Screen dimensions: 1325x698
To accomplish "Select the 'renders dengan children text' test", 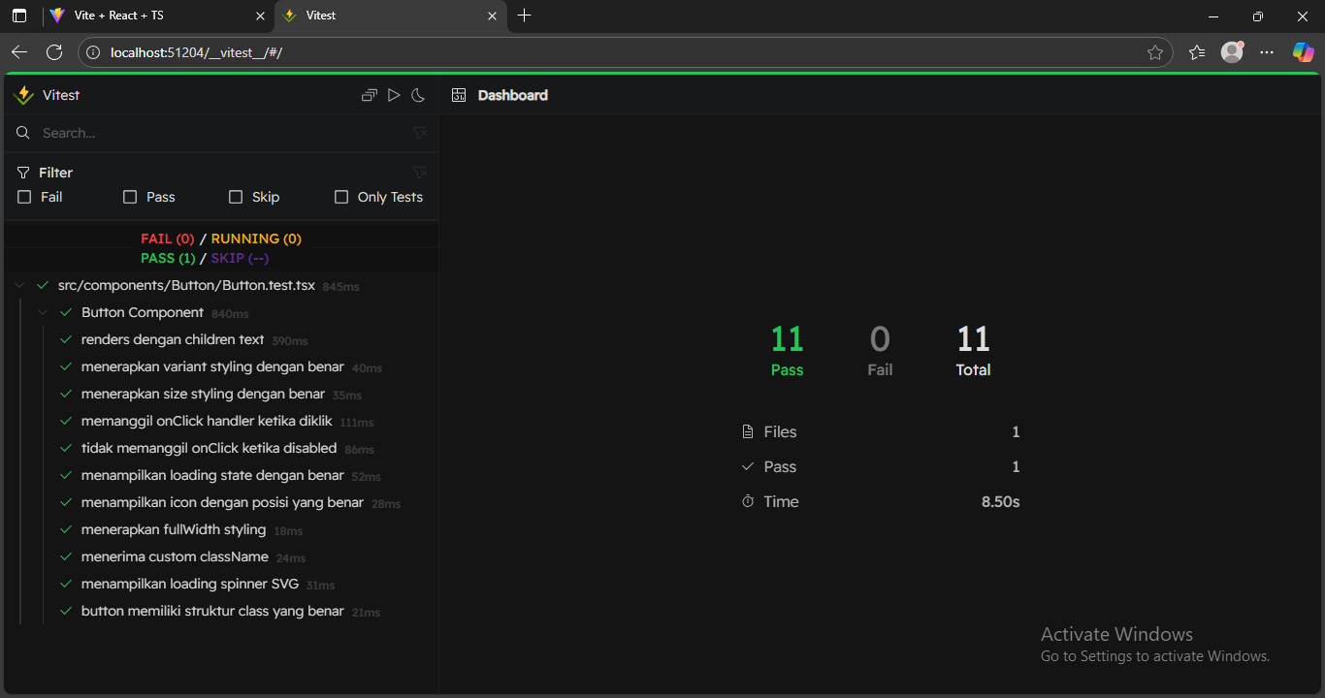I will (173, 340).
